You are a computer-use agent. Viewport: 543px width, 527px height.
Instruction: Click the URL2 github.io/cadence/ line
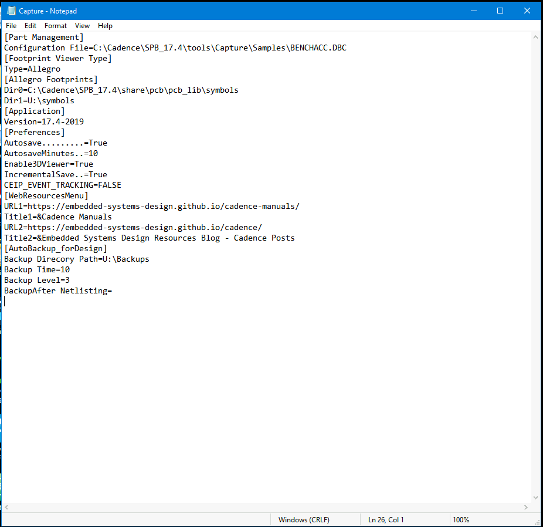(133, 227)
